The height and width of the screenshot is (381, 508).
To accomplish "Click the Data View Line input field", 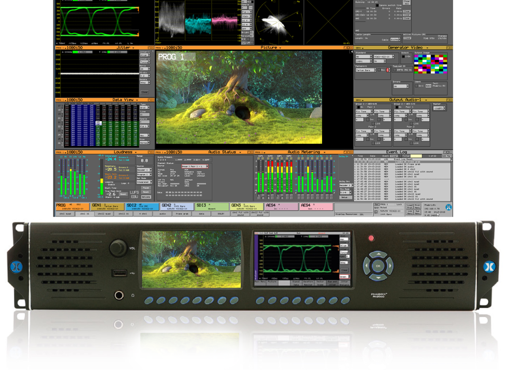I will click(144, 115).
